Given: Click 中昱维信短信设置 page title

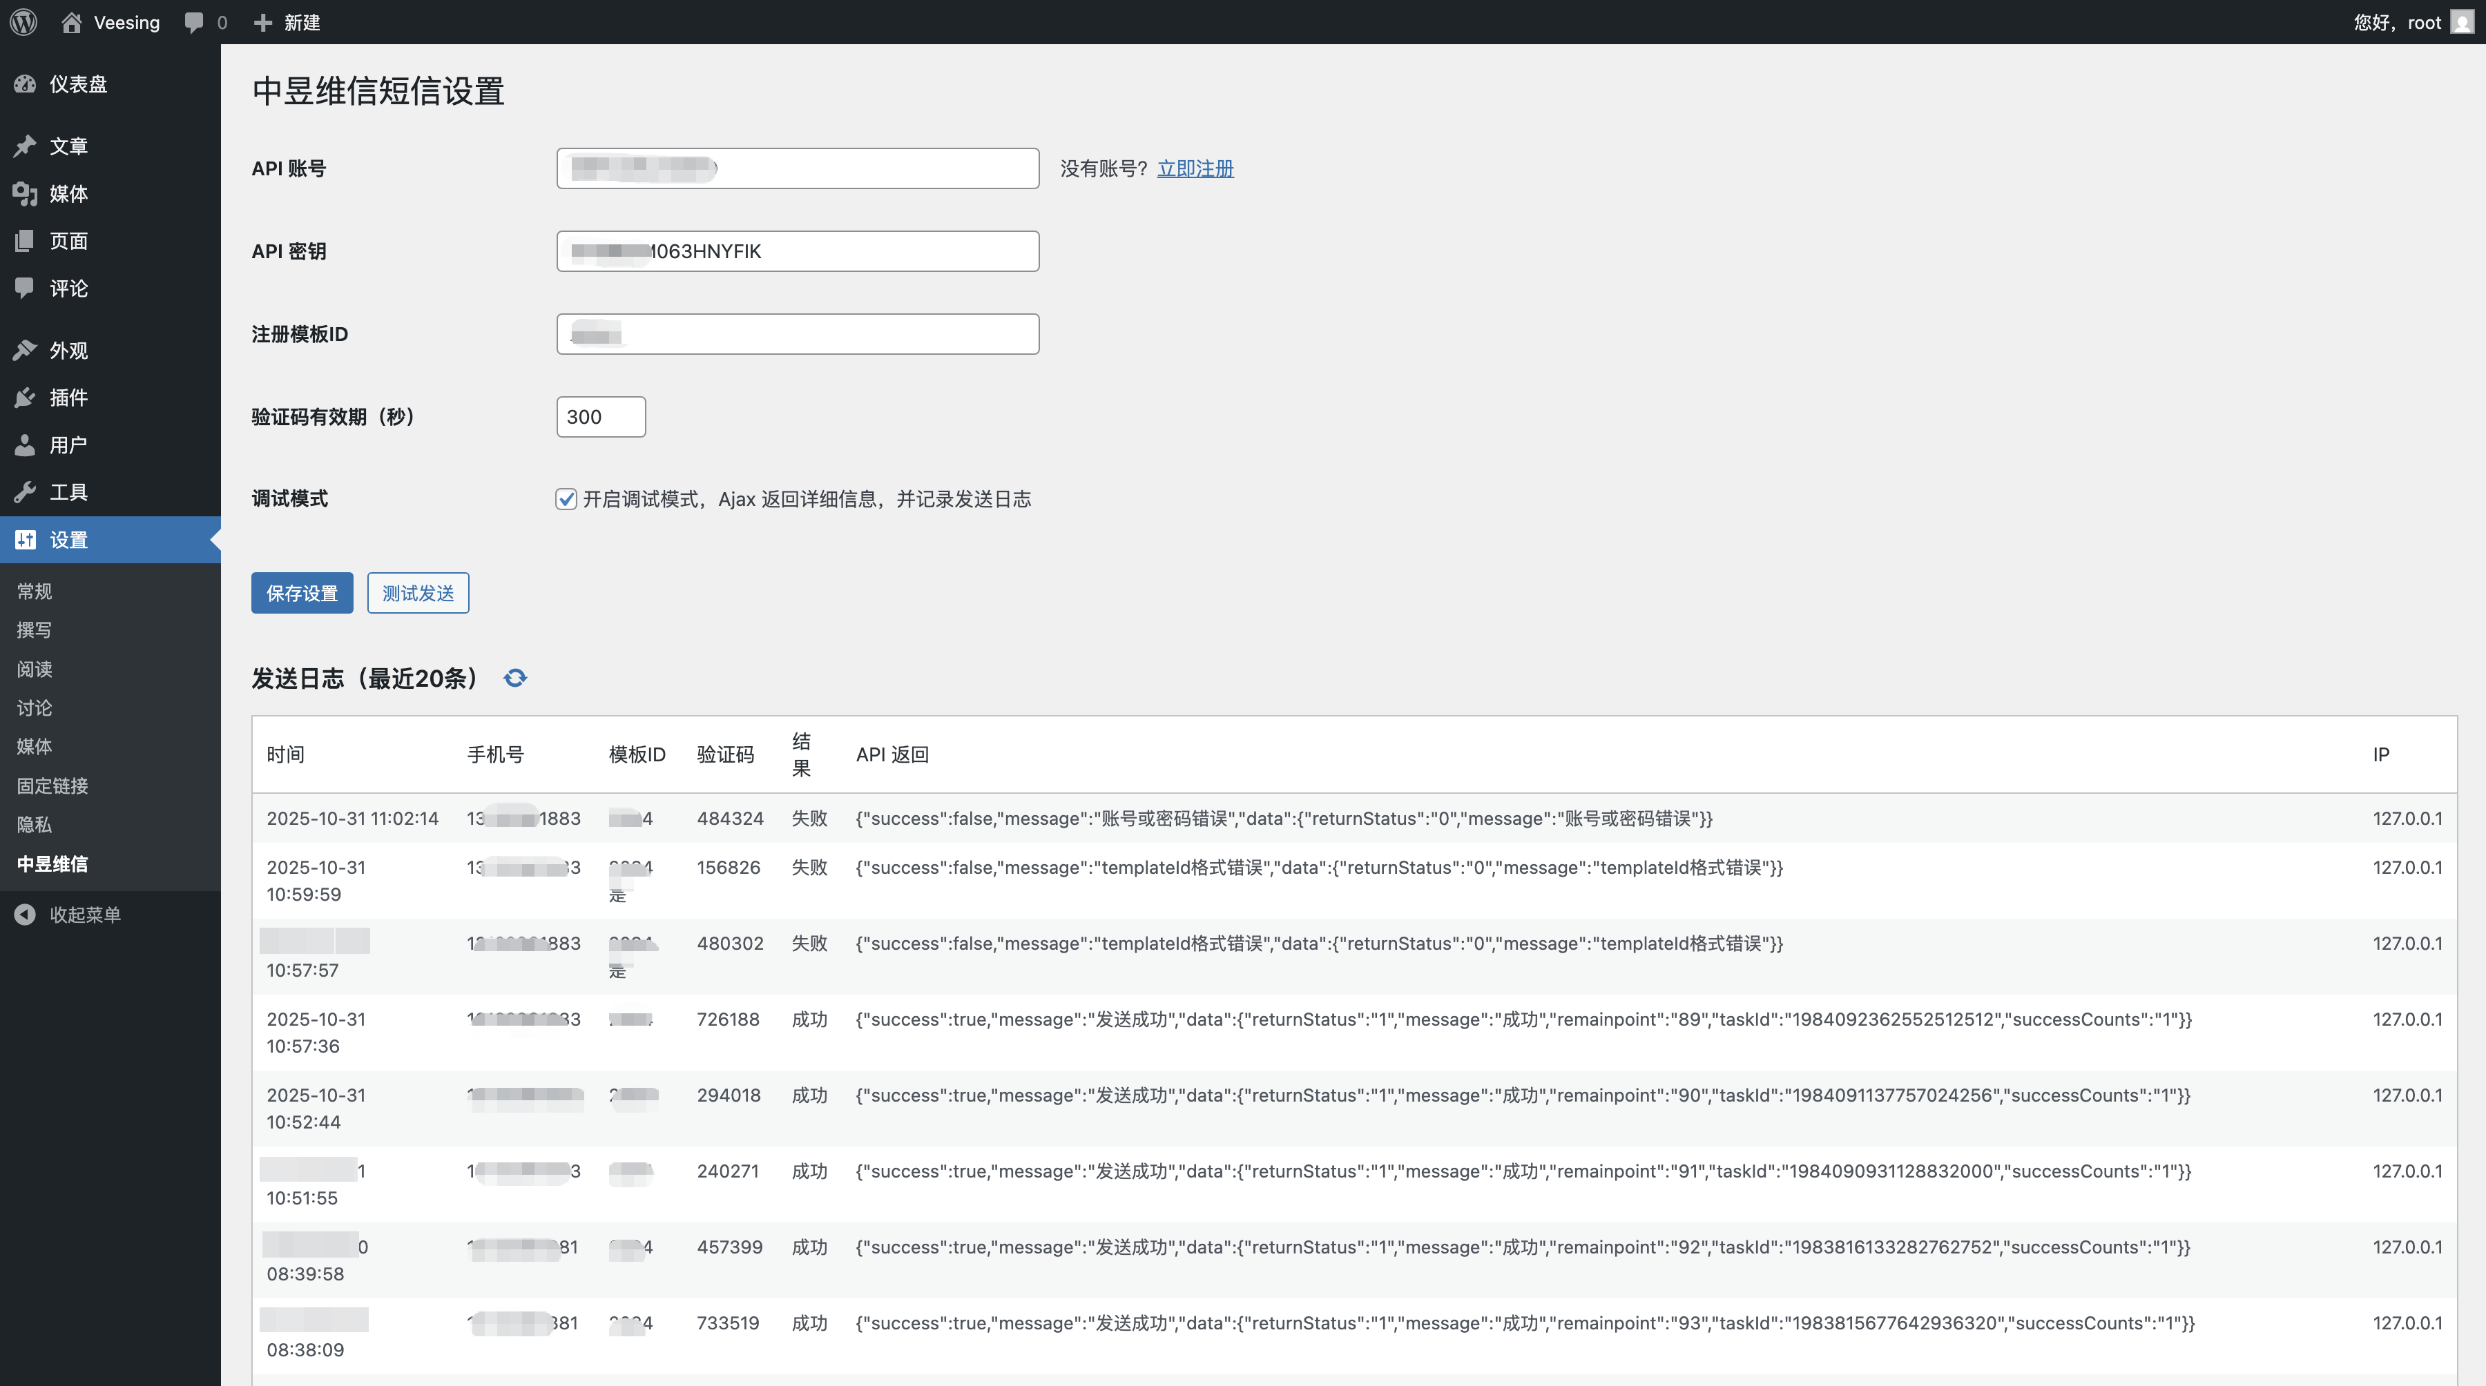Looking at the screenshot, I should 378,92.
